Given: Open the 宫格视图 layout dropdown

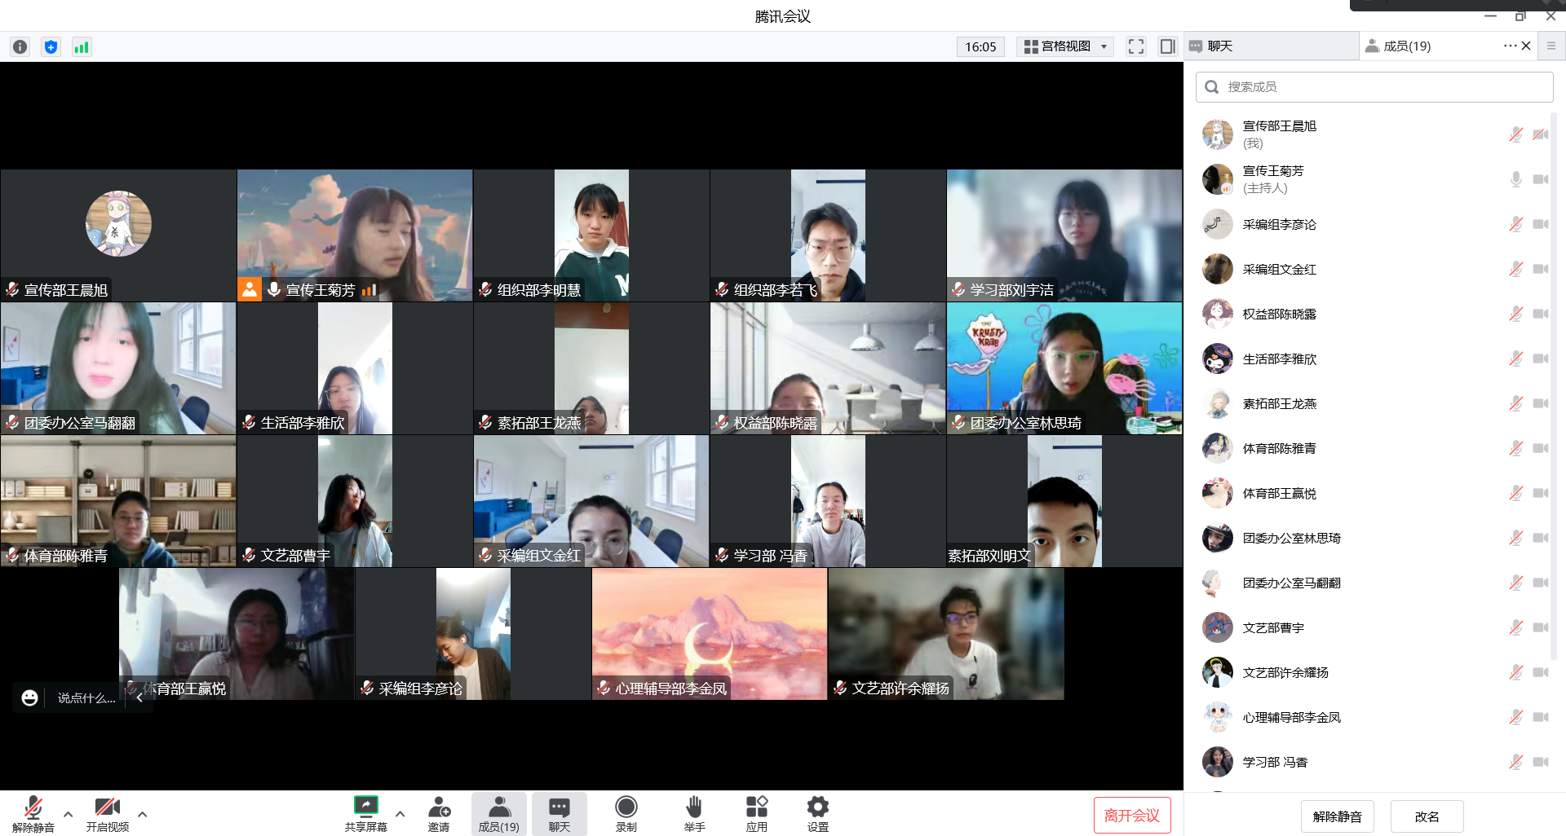Looking at the screenshot, I should pyautogui.click(x=1066, y=46).
